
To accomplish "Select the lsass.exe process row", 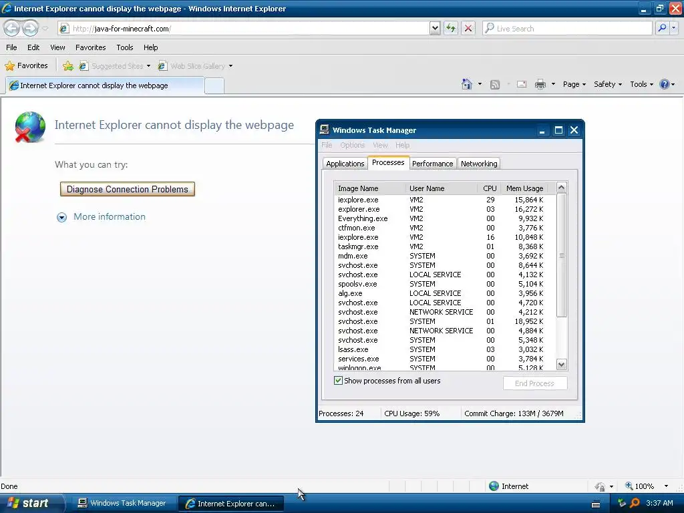I will coord(444,349).
